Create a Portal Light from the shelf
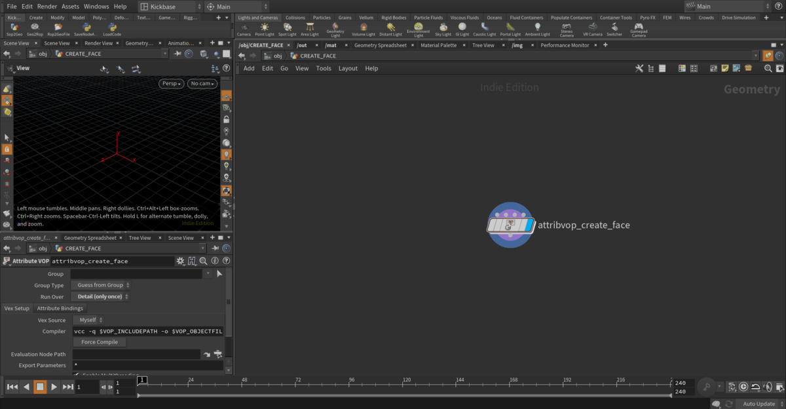The image size is (786, 409). click(510, 29)
